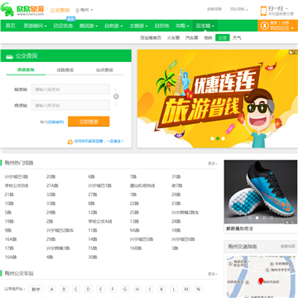Click the 始发站 input field

70,89
